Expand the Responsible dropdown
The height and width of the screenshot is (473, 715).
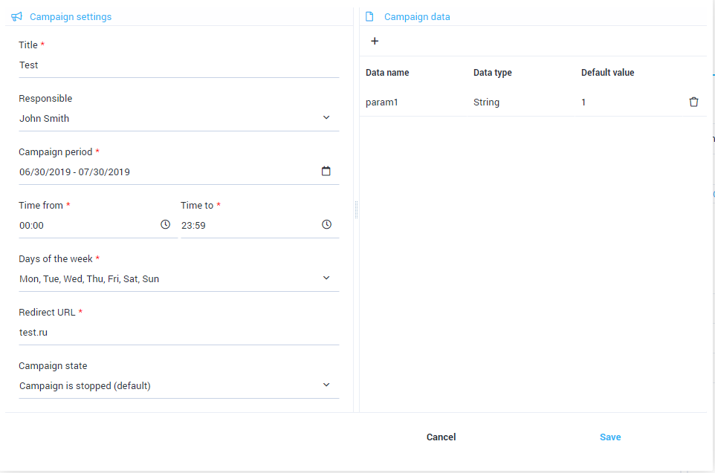point(326,118)
